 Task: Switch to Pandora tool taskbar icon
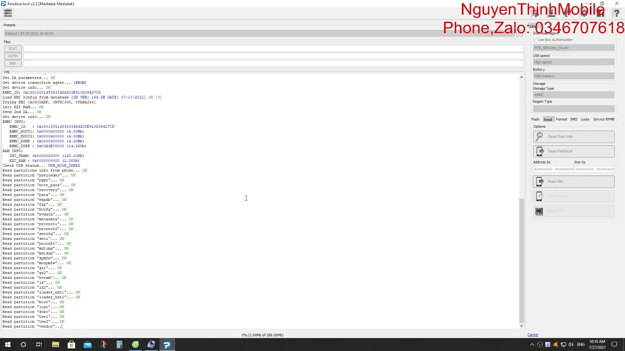167,345
